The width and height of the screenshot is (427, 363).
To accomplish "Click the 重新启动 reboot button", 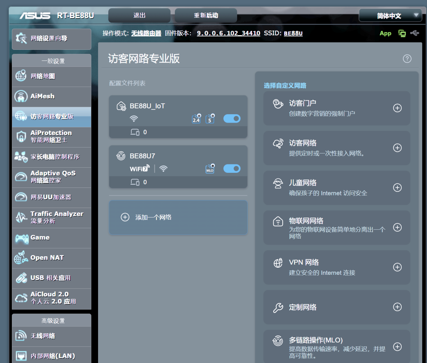I will click(x=206, y=15).
